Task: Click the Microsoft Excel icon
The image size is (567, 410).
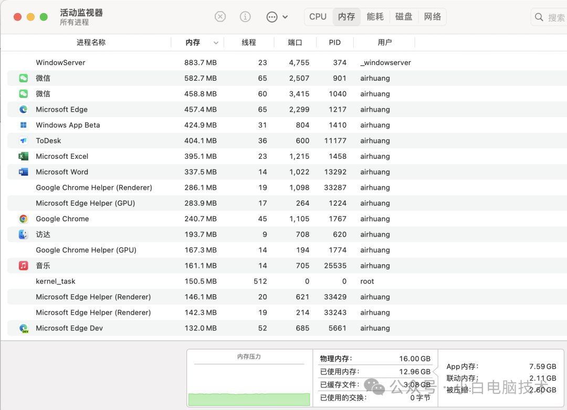Action: tap(24, 156)
